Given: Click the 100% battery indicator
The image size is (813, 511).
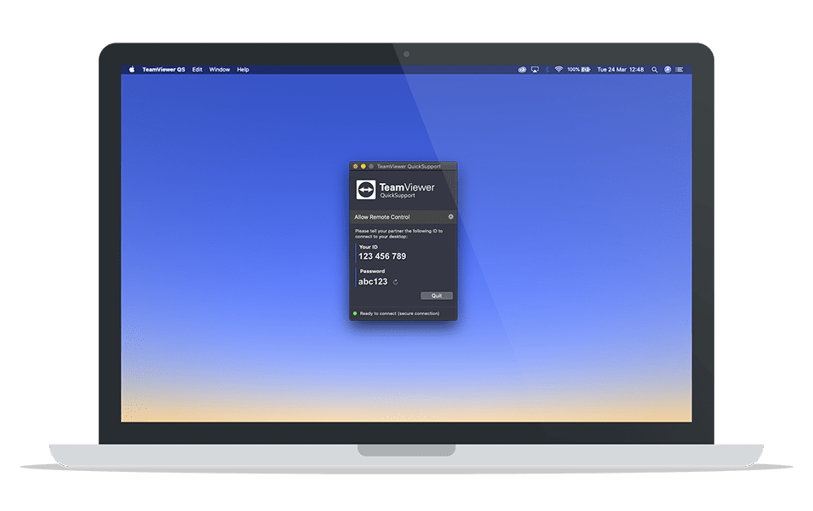Looking at the screenshot, I should point(579,70).
